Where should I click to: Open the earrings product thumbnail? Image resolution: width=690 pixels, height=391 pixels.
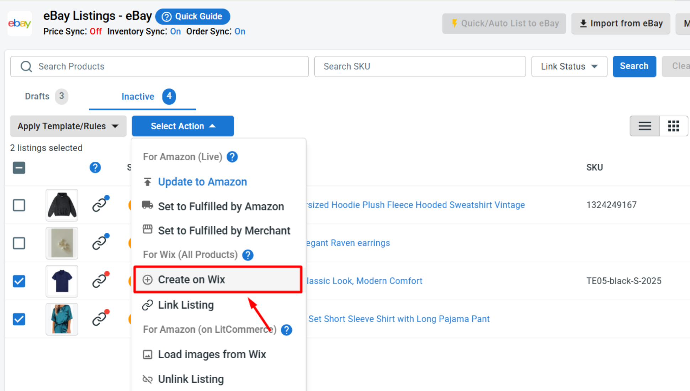(62, 243)
